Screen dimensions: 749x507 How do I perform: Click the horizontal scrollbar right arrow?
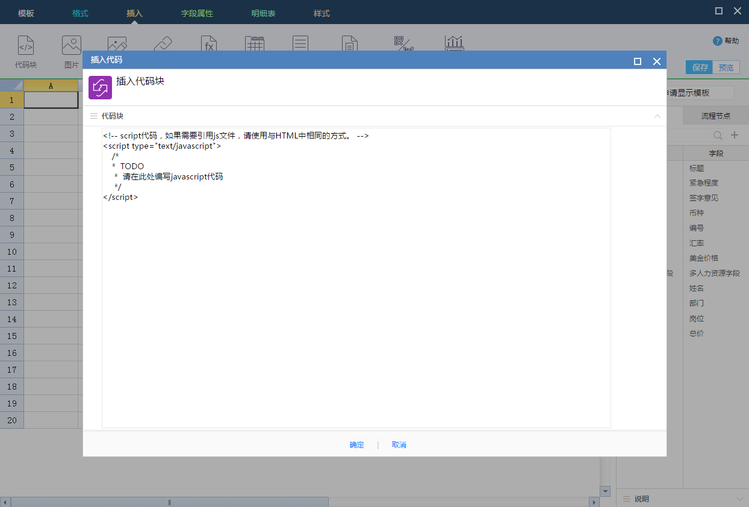point(594,502)
